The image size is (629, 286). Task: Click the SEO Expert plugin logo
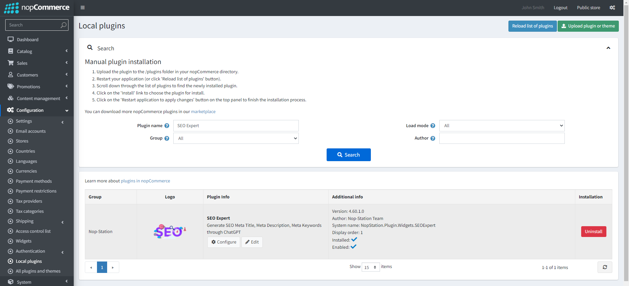[x=170, y=231]
